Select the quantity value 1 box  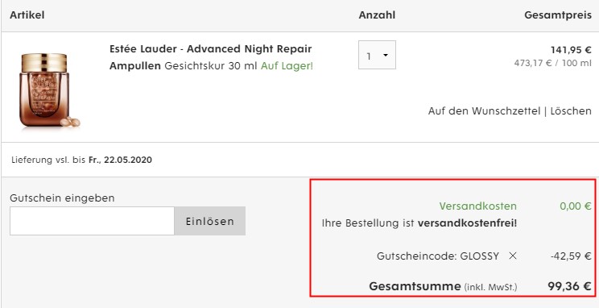[377, 55]
